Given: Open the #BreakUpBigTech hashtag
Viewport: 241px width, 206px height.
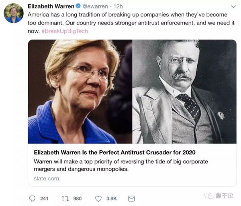Looking at the screenshot, I should pyautogui.click(x=65, y=31).
